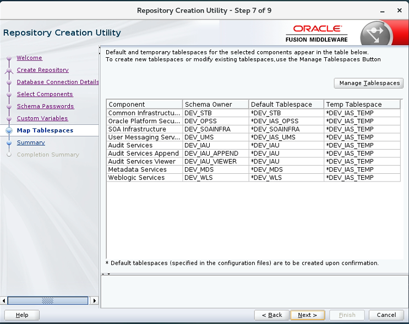Open the Create Repository step

pyautogui.click(x=43, y=70)
